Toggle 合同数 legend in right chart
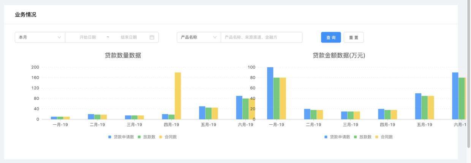Image resolution: width=471 pixels, height=163 pixels. point(384,137)
